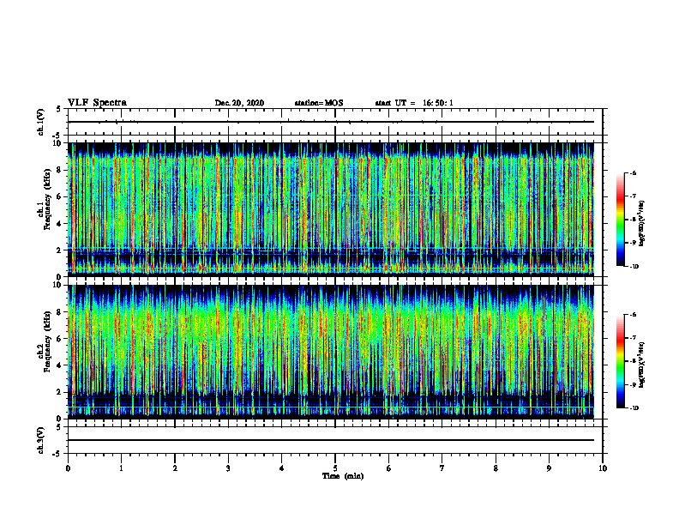Select the ch.1 "Frequency (kHz)" axis label
The width and height of the screenshot is (679, 525).
pyautogui.click(x=47, y=199)
